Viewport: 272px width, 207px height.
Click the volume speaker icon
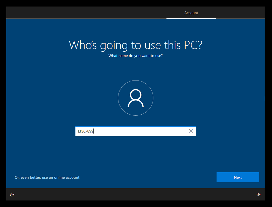(x=259, y=195)
